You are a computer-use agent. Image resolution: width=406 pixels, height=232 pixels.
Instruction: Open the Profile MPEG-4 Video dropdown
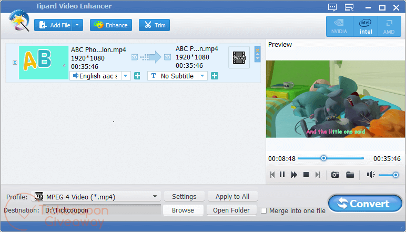pos(96,197)
